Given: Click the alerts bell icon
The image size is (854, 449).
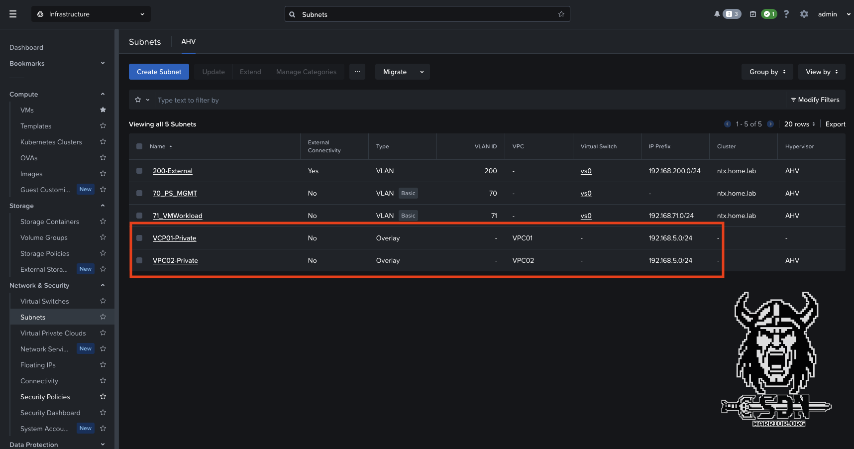Looking at the screenshot, I should point(717,14).
